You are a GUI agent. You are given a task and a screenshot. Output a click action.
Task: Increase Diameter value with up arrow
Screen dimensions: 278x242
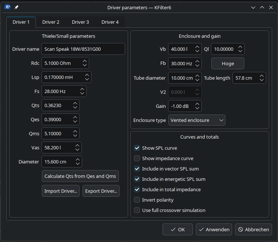coord(78,160)
